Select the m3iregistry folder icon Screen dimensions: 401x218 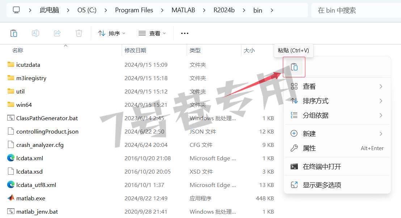11,78
